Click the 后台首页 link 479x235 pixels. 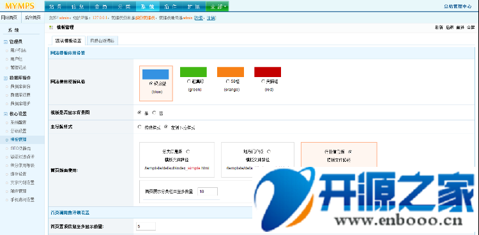pyautogui.click(x=33, y=18)
